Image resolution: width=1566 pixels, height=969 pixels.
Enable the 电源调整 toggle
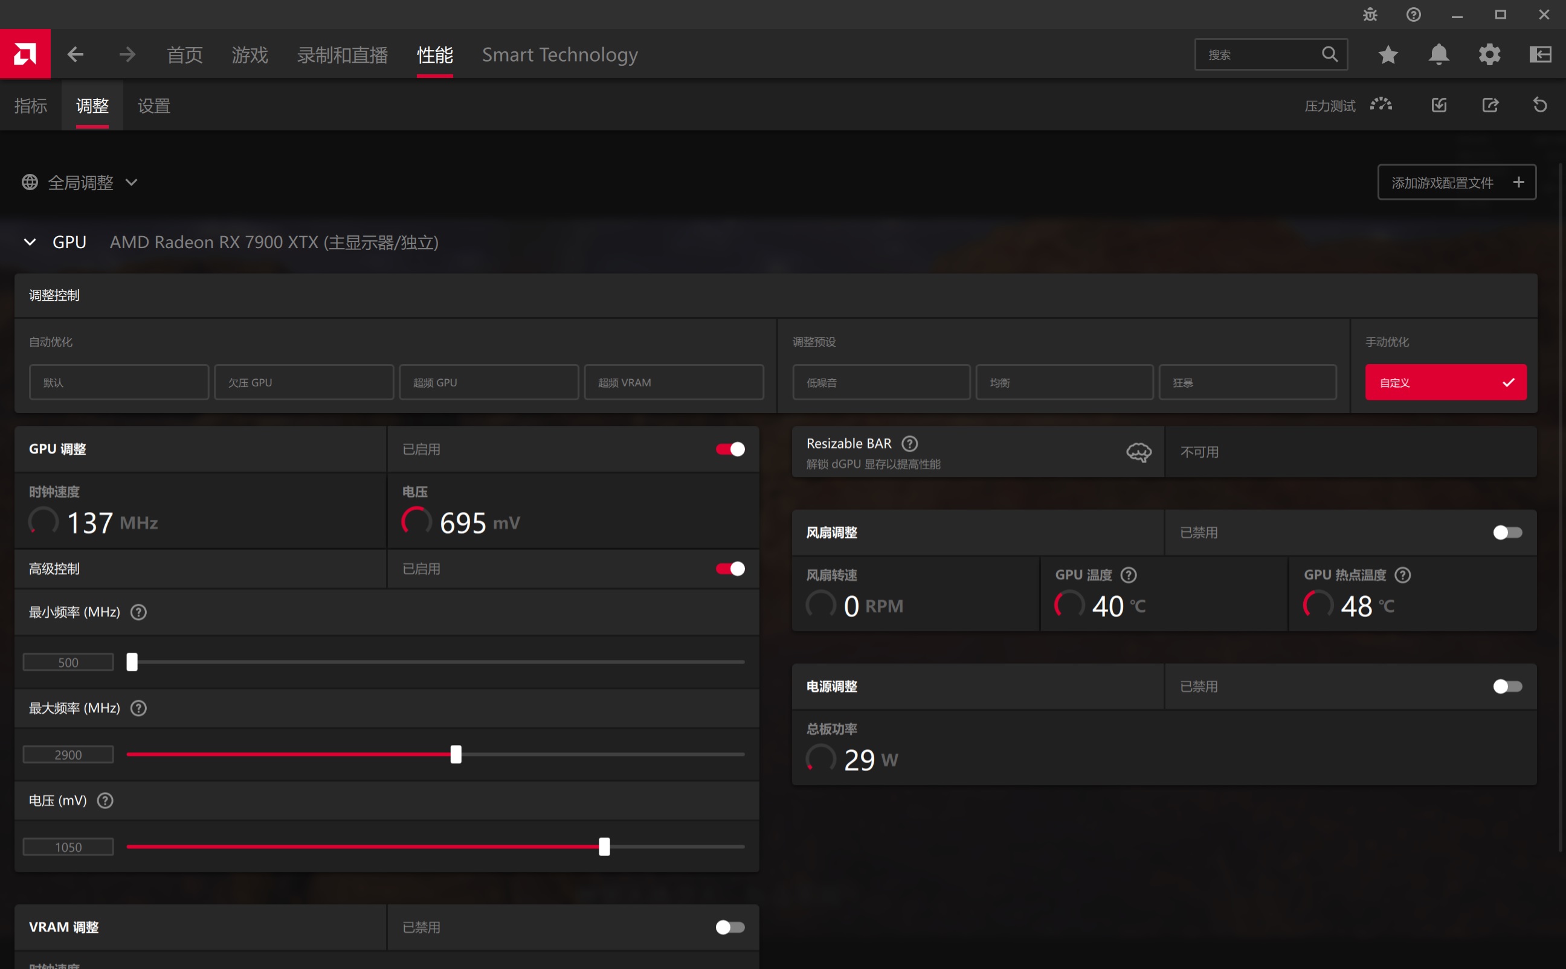point(1507,686)
